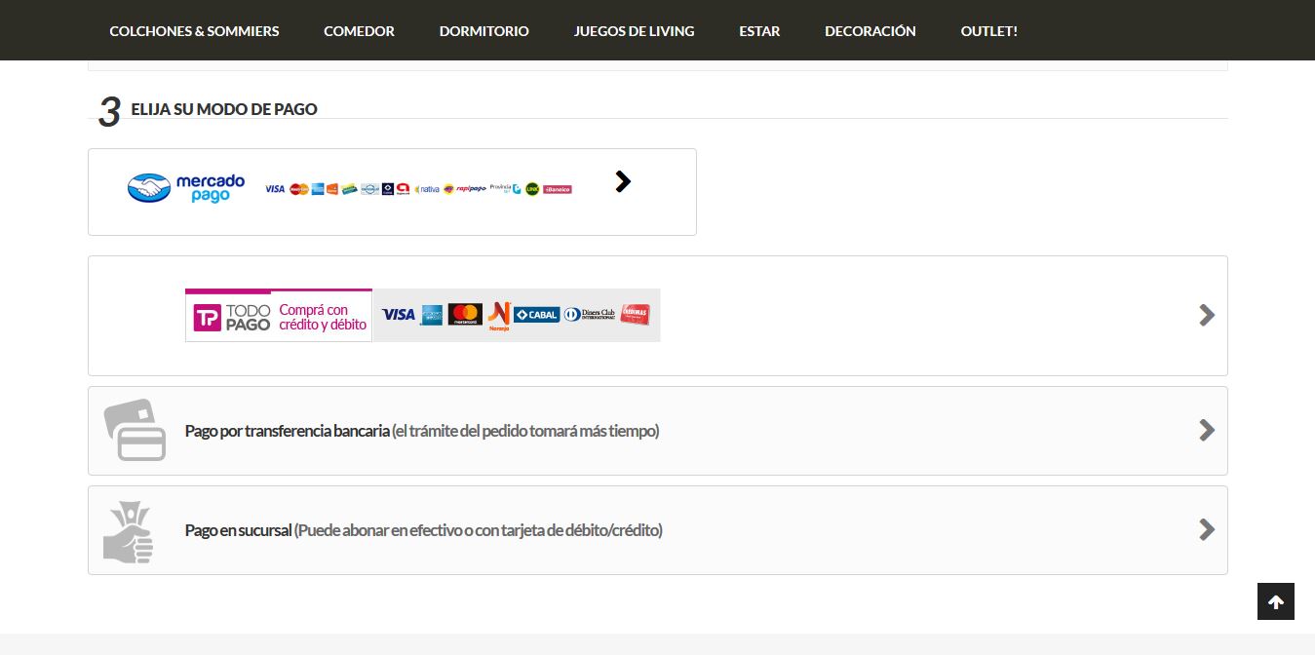
Task: Click the Visa logo in Todo Pago banner
Action: [398, 315]
